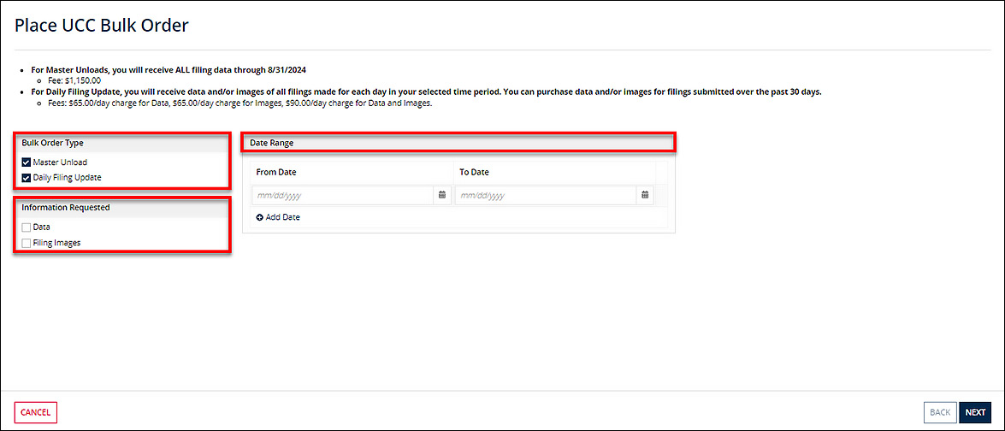Screen dimensions: 1005x431
Task: Click the Add Date link text
Action: [282, 217]
